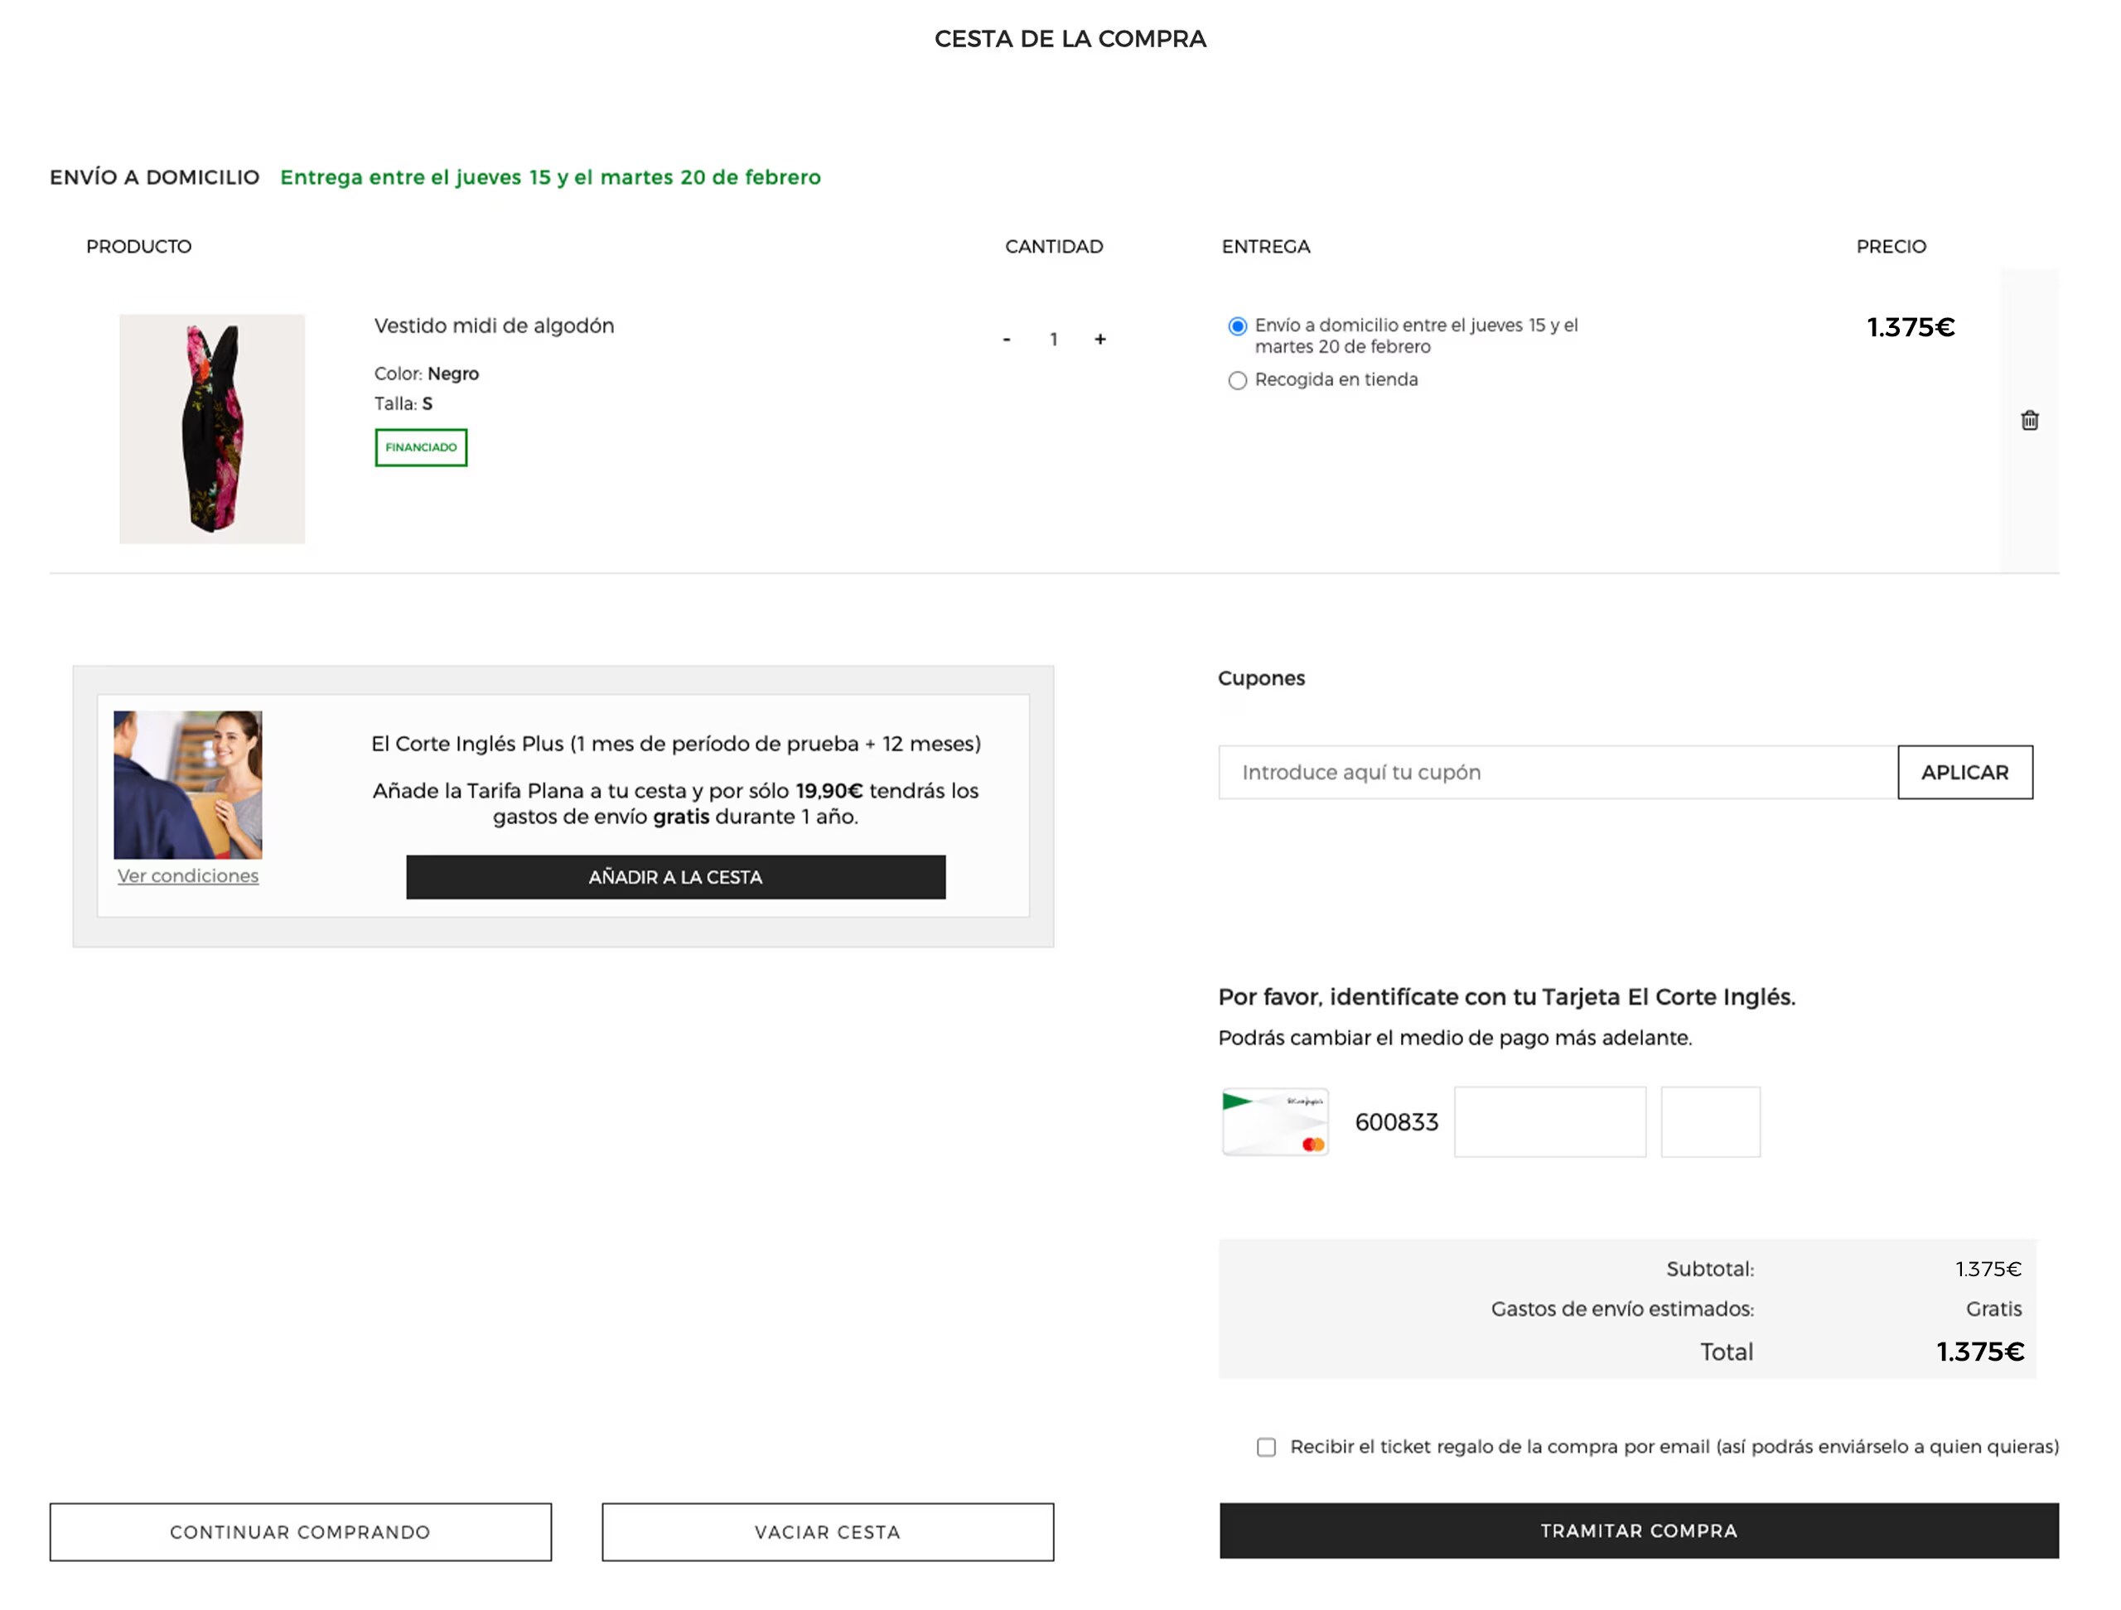2121x1610 pixels.
Task: Click the 'Talla: S' size text
Action: [x=403, y=403]
